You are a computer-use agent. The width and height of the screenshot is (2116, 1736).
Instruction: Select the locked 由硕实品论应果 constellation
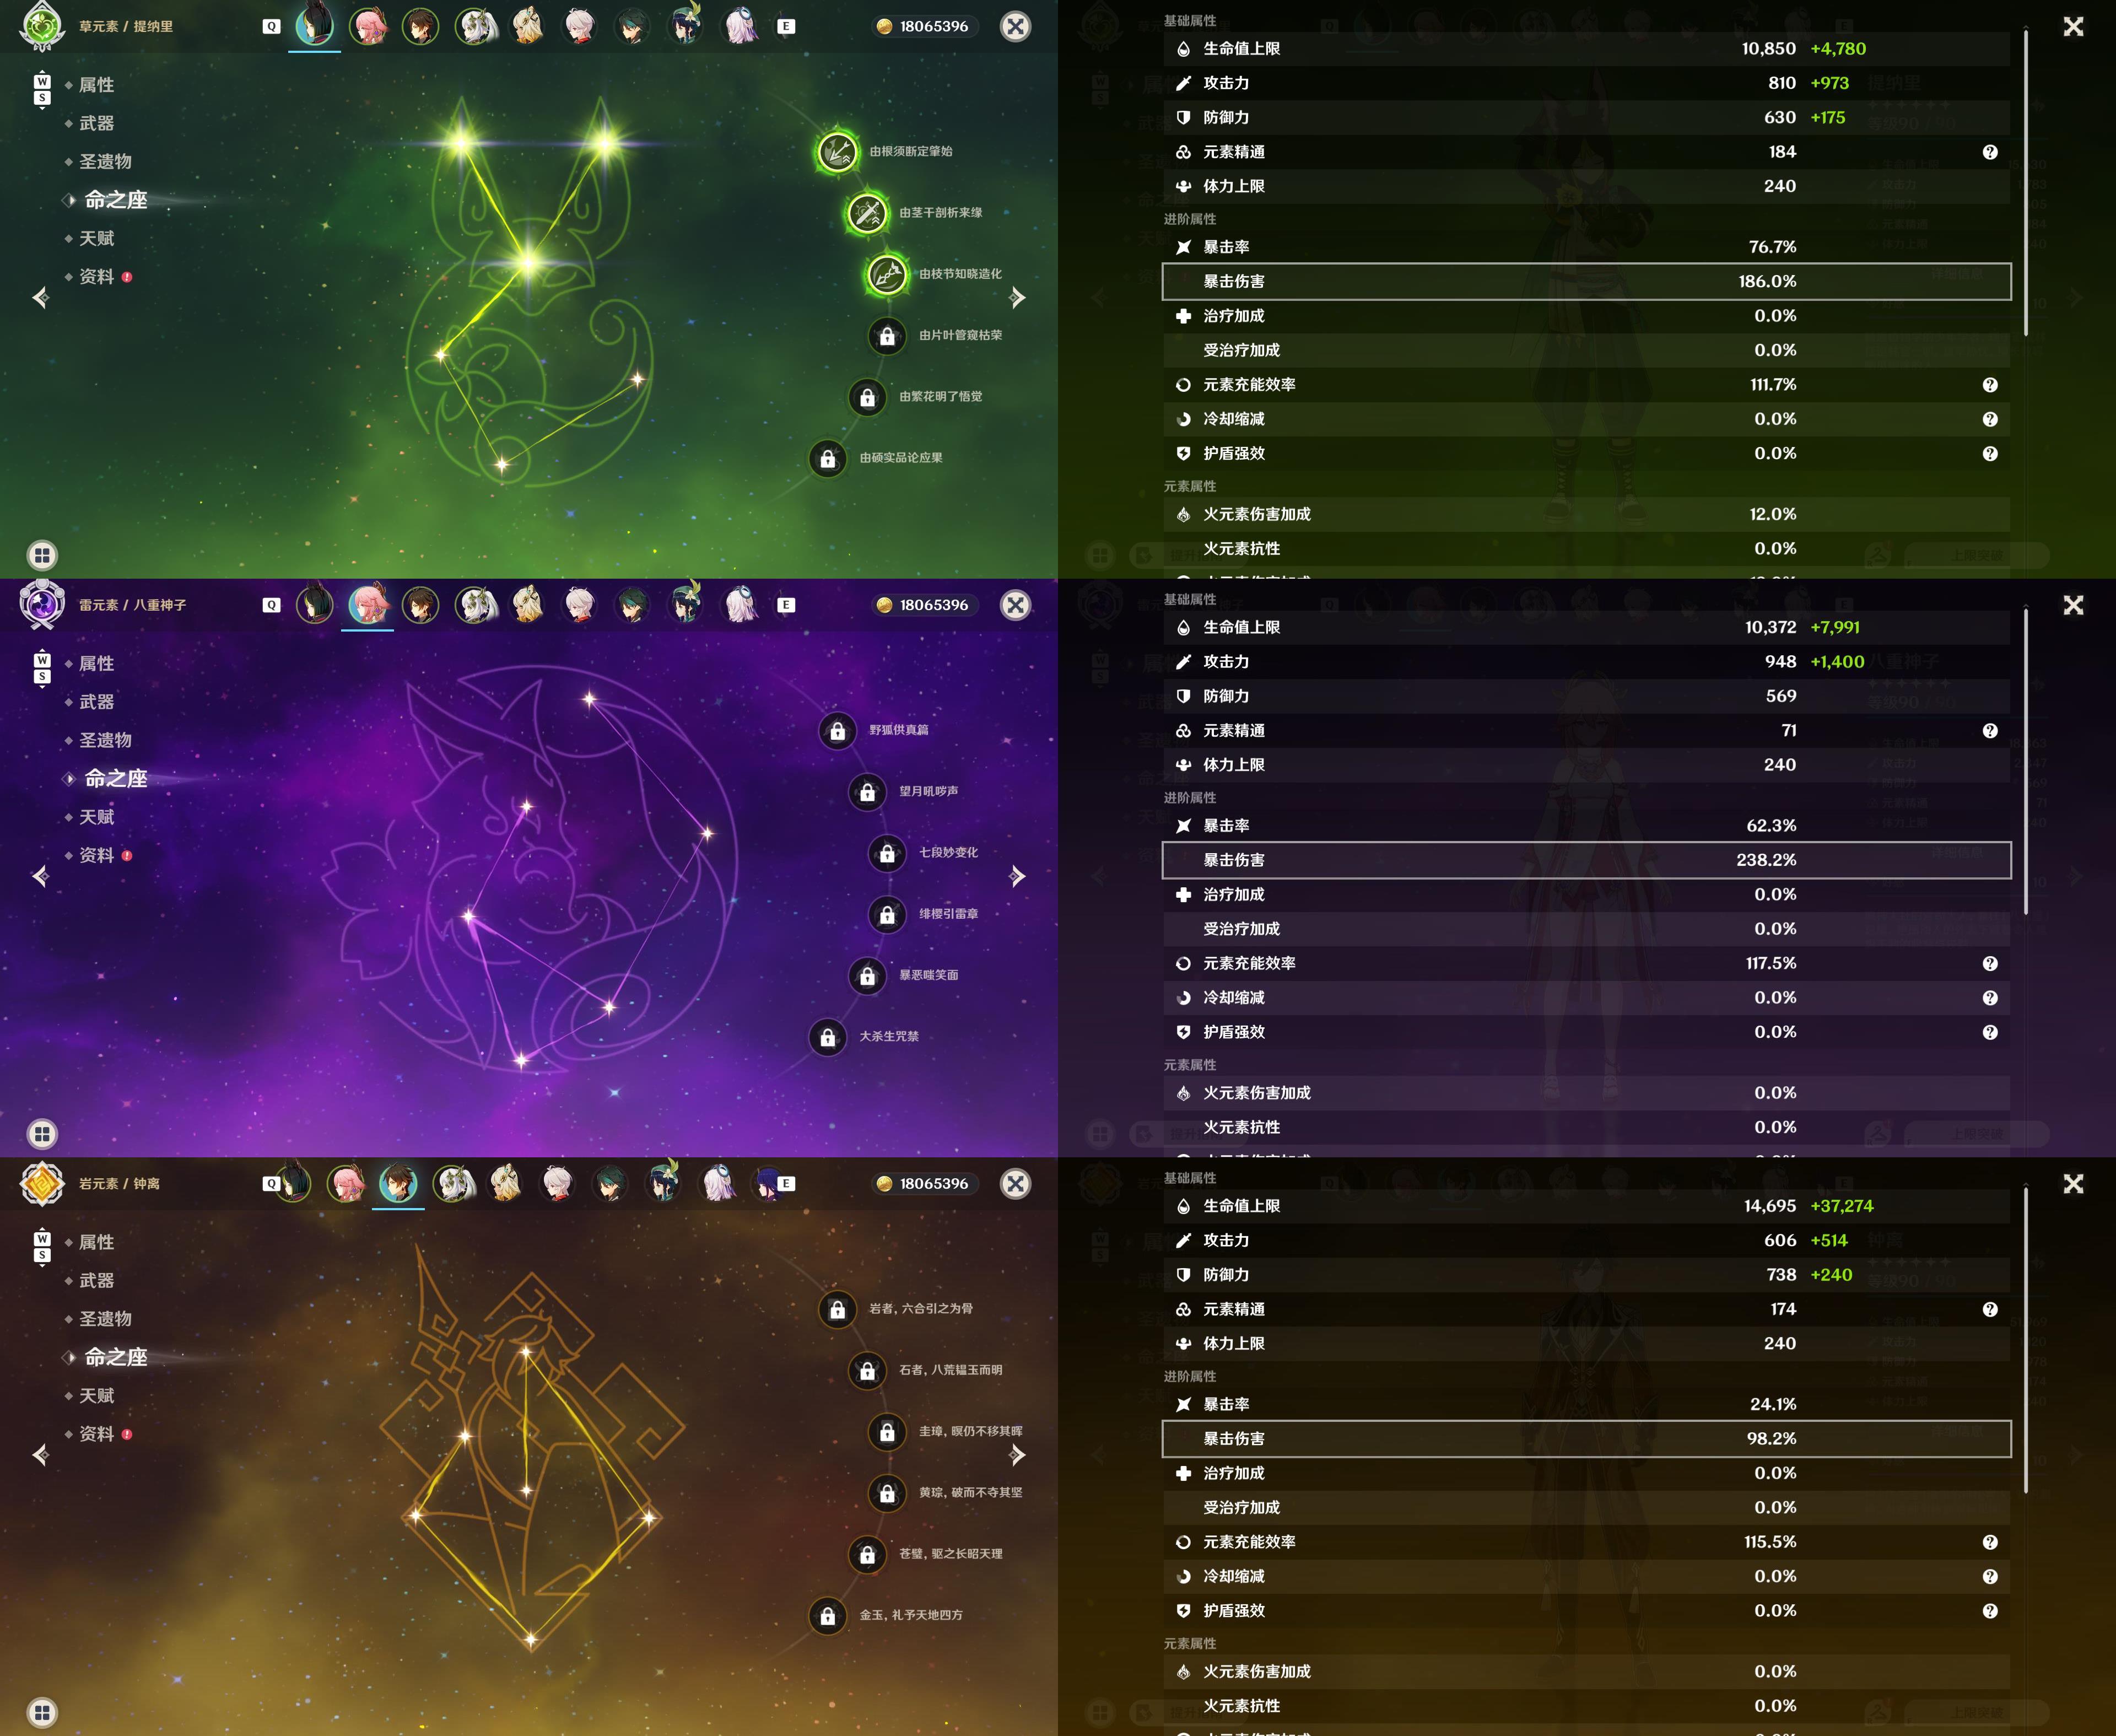pyautogui.click(x=828, y=459)
